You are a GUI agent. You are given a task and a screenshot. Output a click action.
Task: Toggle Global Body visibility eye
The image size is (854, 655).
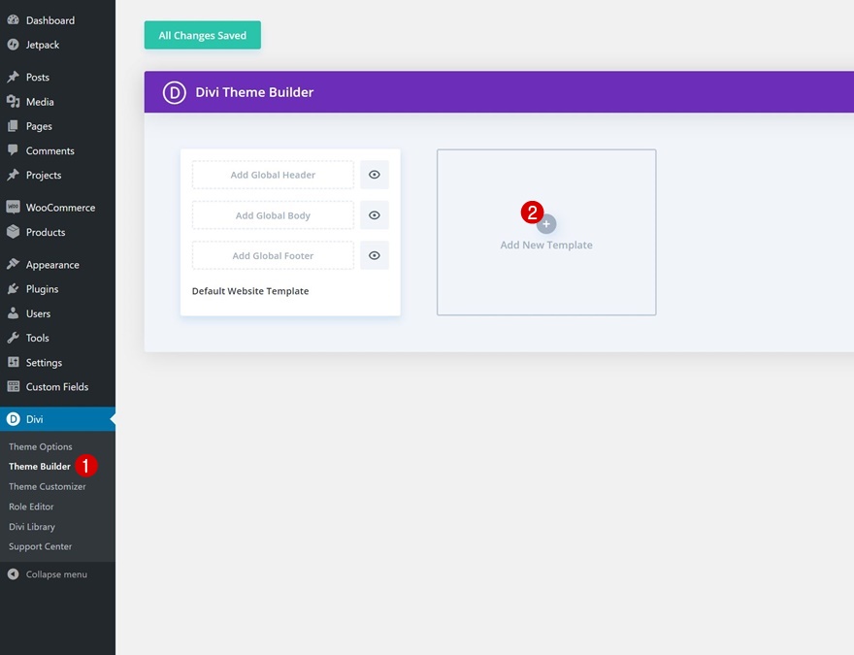coord(375,215)
